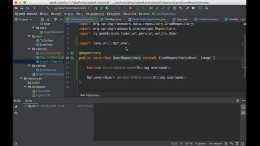Toggle the eye view-options icon in Build panel

(16, 113)
